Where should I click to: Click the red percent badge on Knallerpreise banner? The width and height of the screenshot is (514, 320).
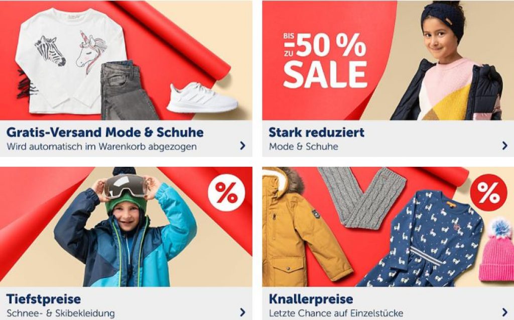489,193
